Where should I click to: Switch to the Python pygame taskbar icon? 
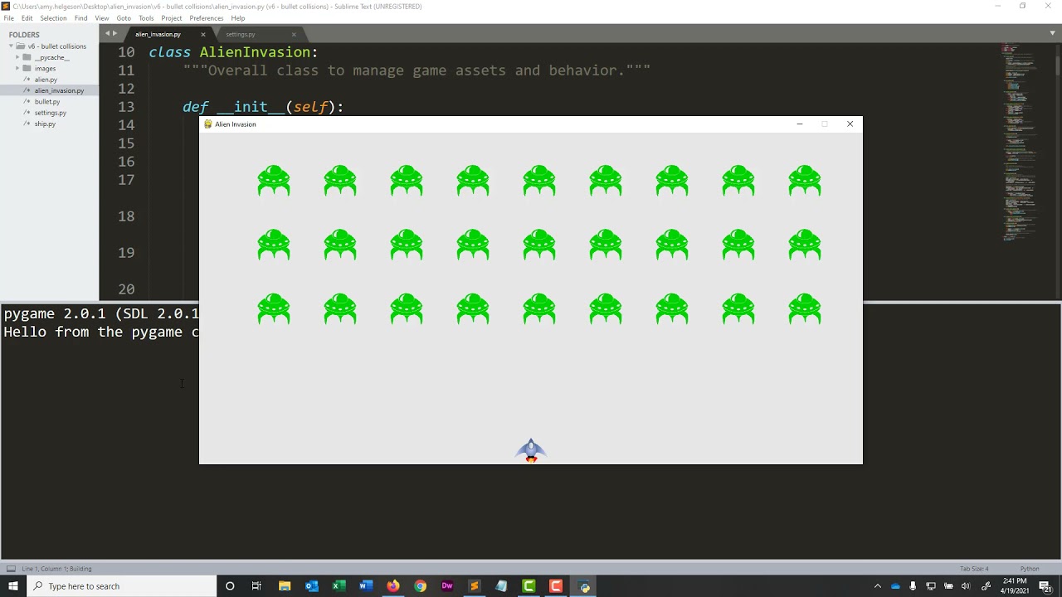tap(584, 586)
